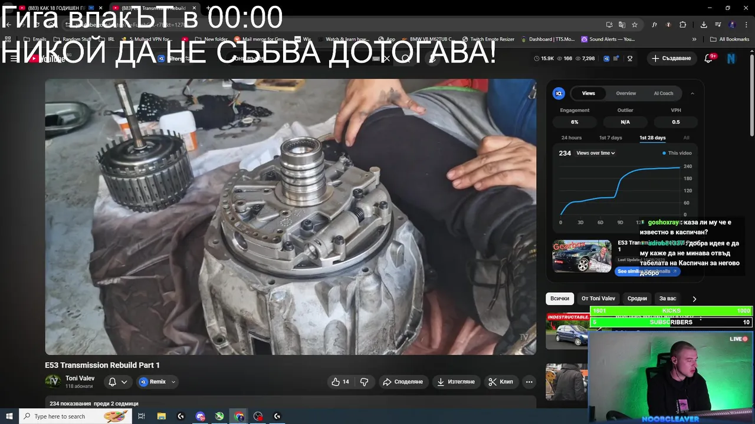The height and width of the screenshot is (424, 755).
Task: Open Views over time dropdown
Action: tap(596, 153)
